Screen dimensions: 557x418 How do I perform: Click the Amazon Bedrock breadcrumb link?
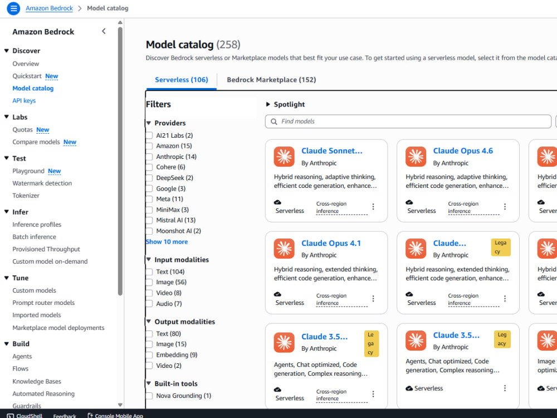[49, 8]
